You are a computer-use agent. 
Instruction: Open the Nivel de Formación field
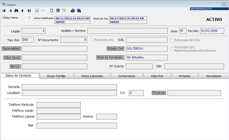(146, 58)
